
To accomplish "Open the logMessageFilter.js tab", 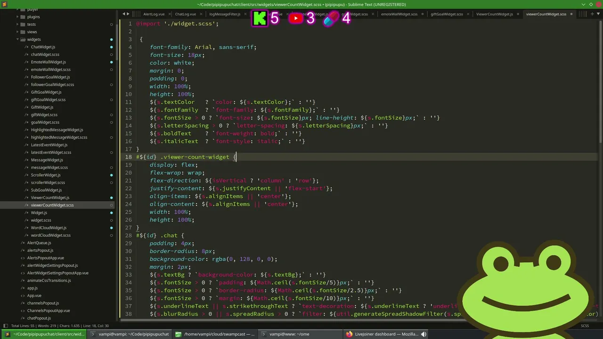I will pyautogui.click(x=225, y=14).
